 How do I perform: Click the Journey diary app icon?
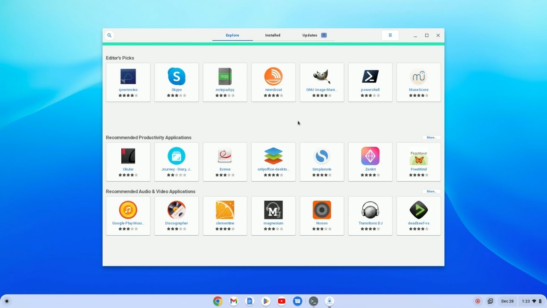click(x=176, y=156)
